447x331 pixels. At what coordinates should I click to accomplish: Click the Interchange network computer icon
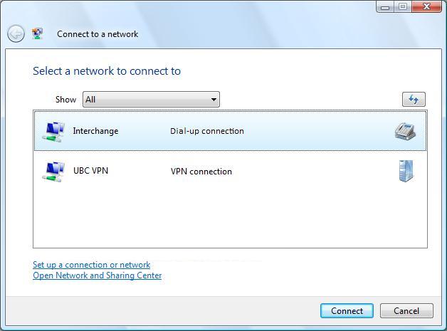[x=53, y=132]
